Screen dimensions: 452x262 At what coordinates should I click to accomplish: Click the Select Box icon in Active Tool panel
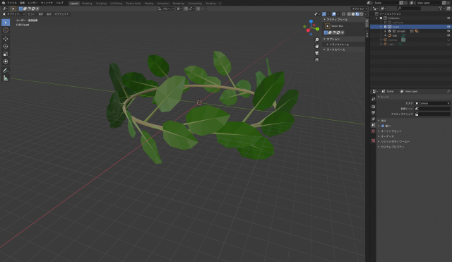click(x=328, y=26)
